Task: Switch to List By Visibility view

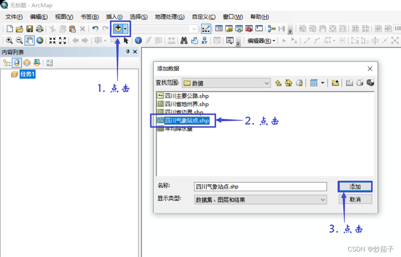Action: tap(27, 63)
